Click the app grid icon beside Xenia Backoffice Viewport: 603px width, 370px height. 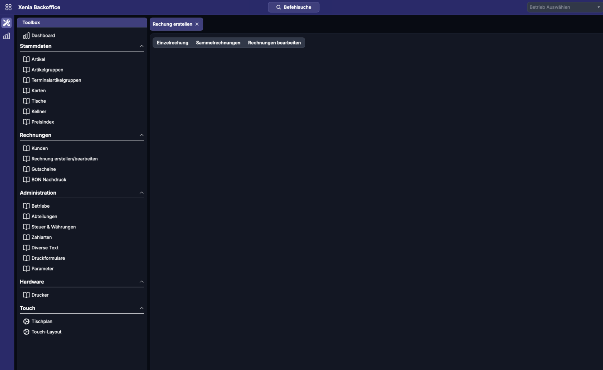[8, 7]
